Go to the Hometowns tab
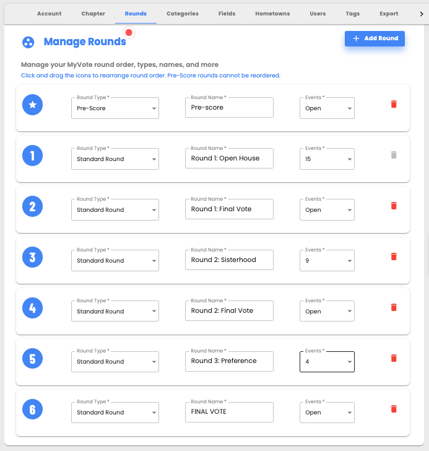The width and height of the screenshot is (429, 451). pos(272,14)
